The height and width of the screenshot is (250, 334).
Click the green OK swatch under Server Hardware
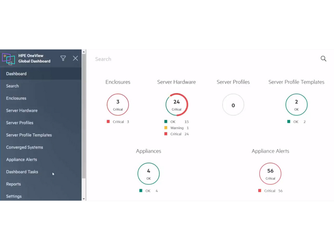coord(166,122)
